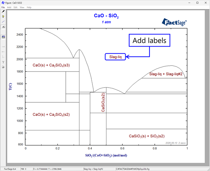The height and width of the screenshot is (171, 210).
Task: Open the Help menu
Action: click(x=29, y=7)
